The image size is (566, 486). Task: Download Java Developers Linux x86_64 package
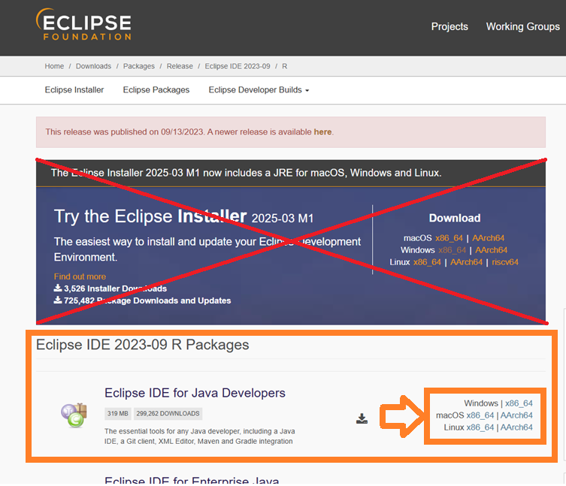tap(480, 427)
